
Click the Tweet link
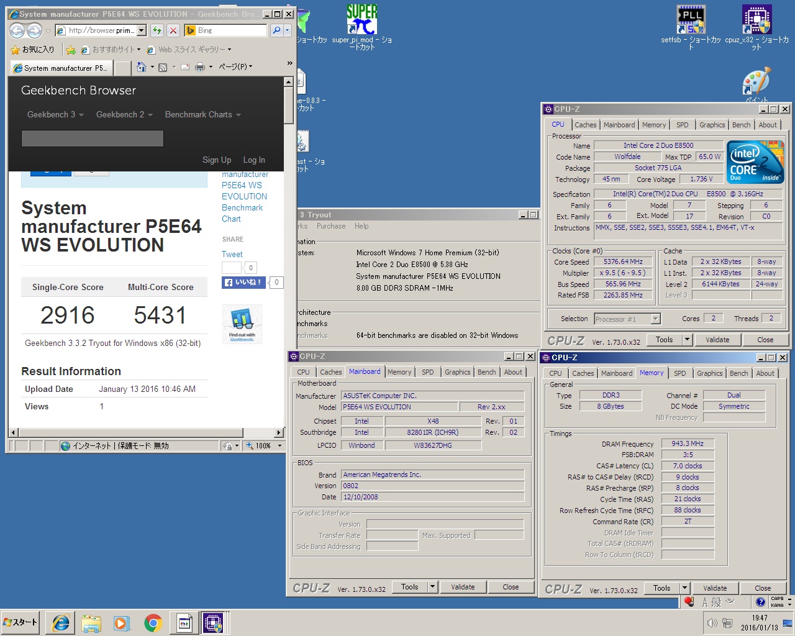tap(232, 254)
